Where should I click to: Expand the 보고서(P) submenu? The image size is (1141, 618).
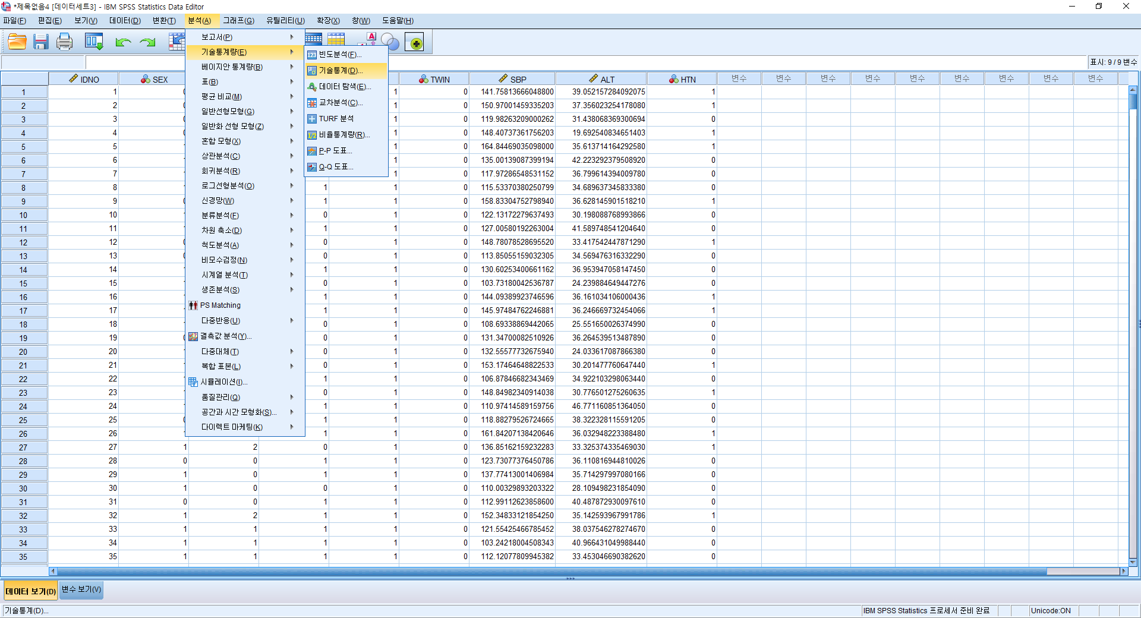click(245, 37)
